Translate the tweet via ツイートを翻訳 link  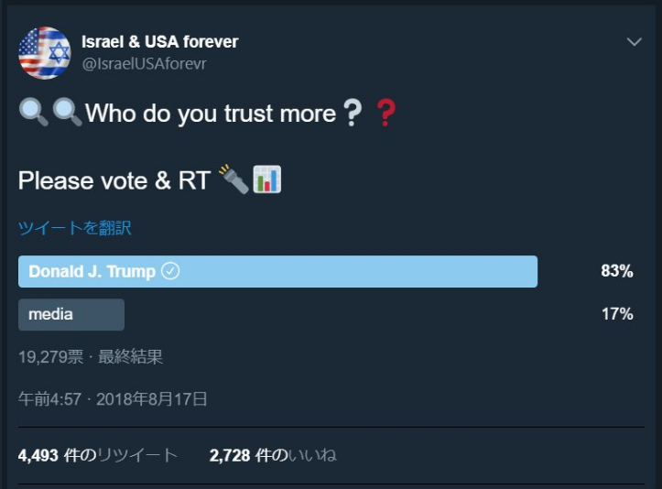75,228
